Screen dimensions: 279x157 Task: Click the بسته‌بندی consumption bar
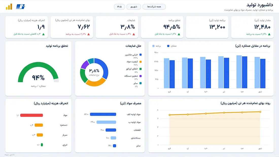[x=113, y=138]
